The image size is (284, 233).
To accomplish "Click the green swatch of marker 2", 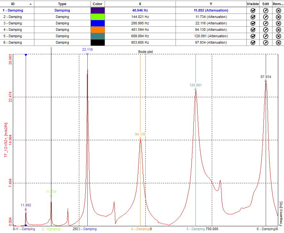I will (x=98, y=17).
